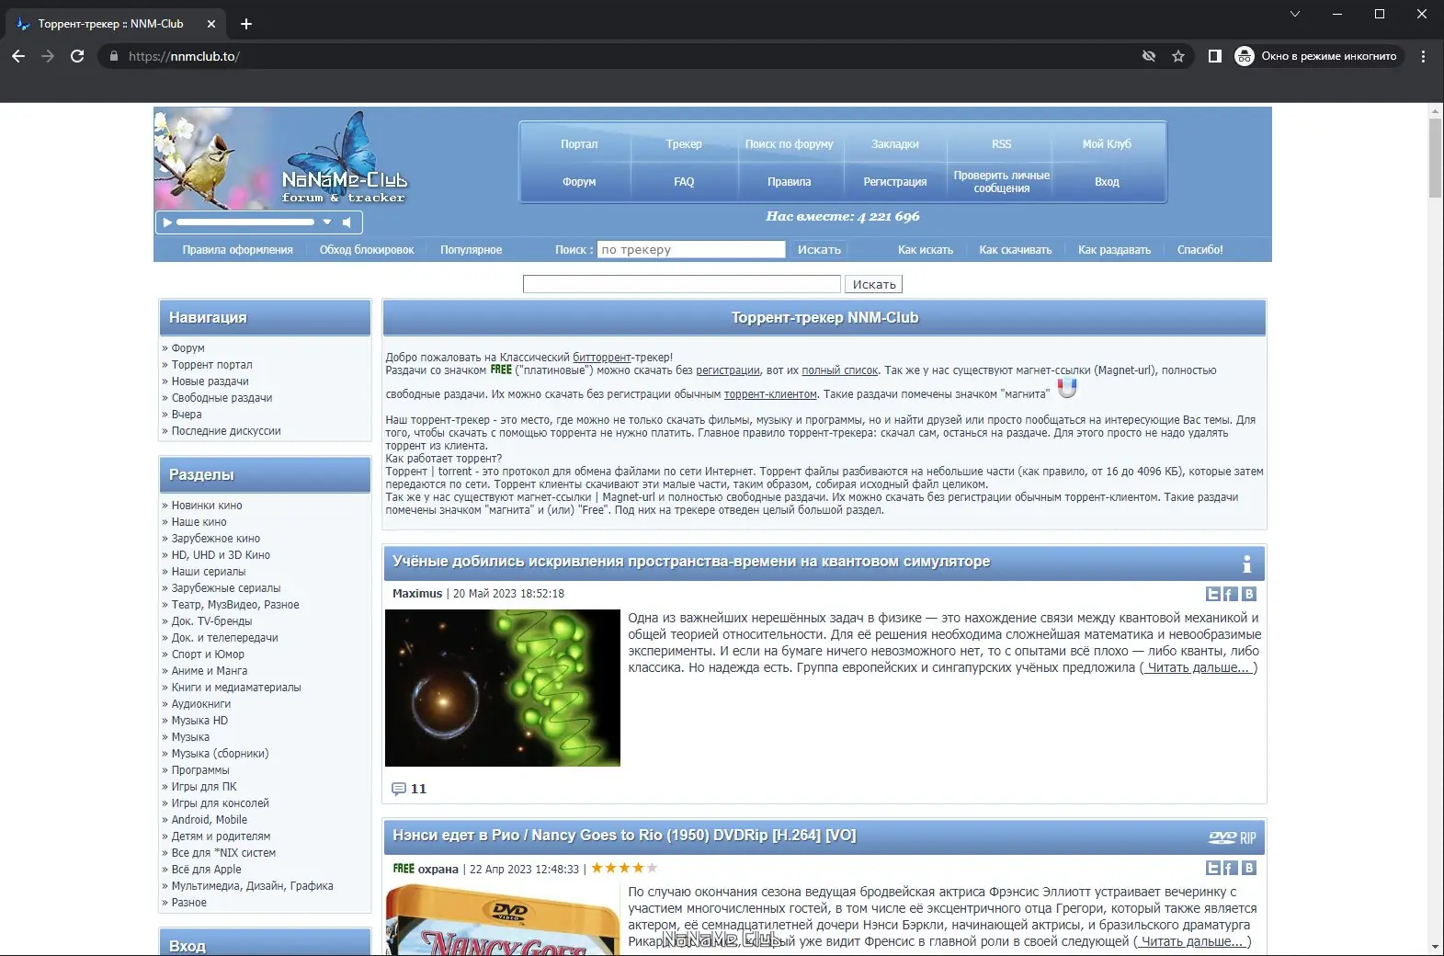This screenshot has width=1444, height=956.
Task: Share the quantum simulator article on Facebook
Action: click(1231, 594)
